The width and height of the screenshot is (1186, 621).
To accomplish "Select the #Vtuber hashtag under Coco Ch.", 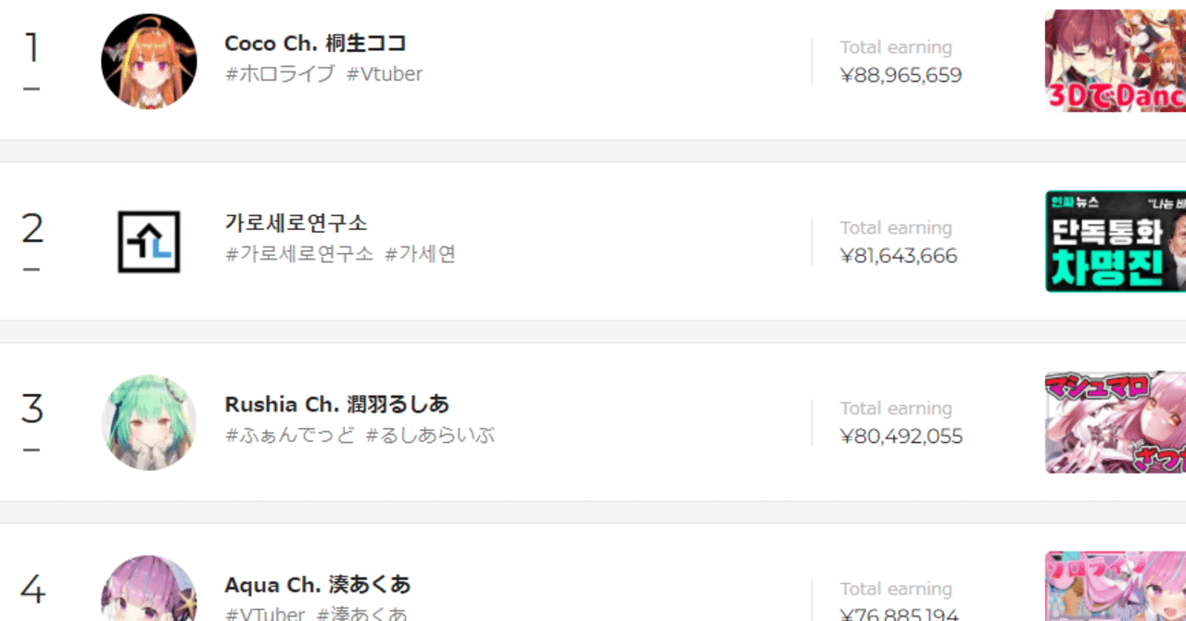I will click(385, 74).
